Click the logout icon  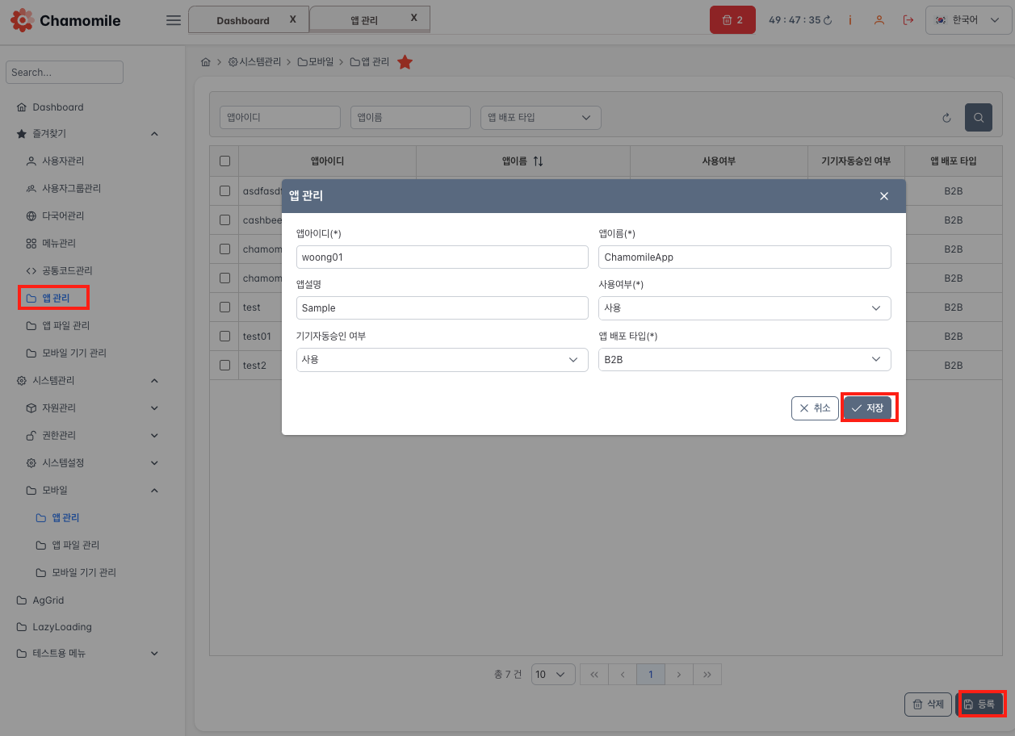[908, 20]
